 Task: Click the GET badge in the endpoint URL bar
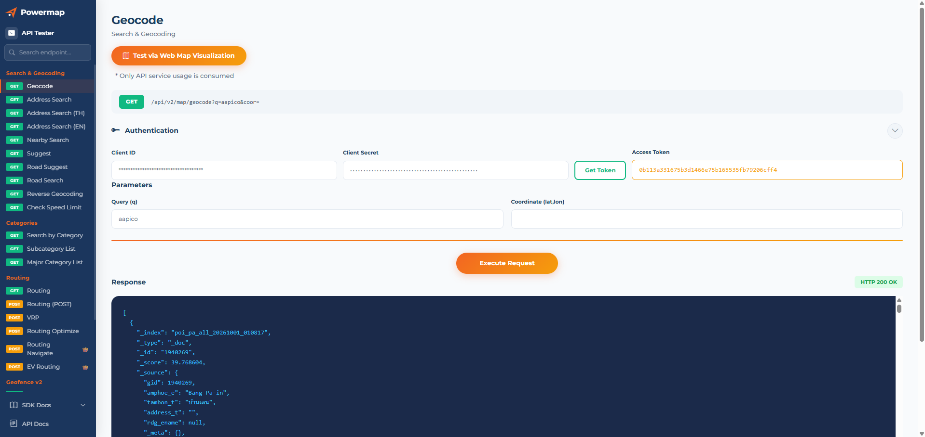pos(132,102)
